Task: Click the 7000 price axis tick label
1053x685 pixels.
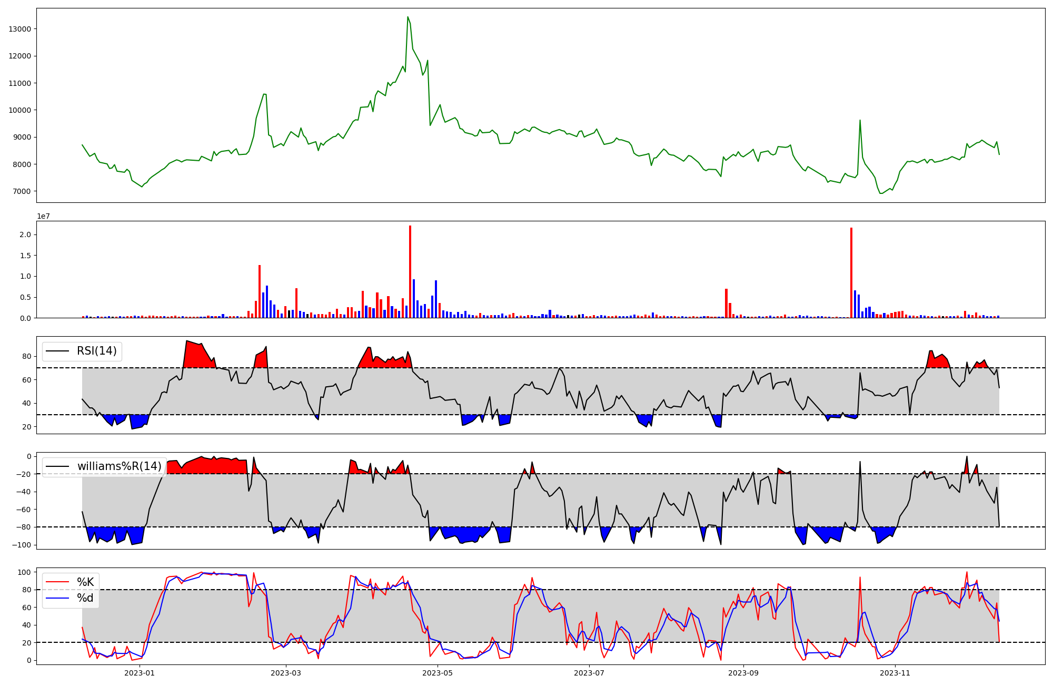Action: tap(22, 191)
